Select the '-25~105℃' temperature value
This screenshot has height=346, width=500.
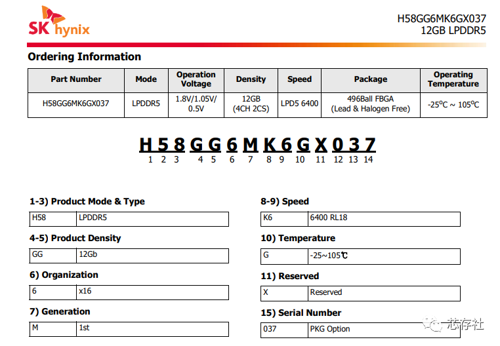(x=384, y=256)
